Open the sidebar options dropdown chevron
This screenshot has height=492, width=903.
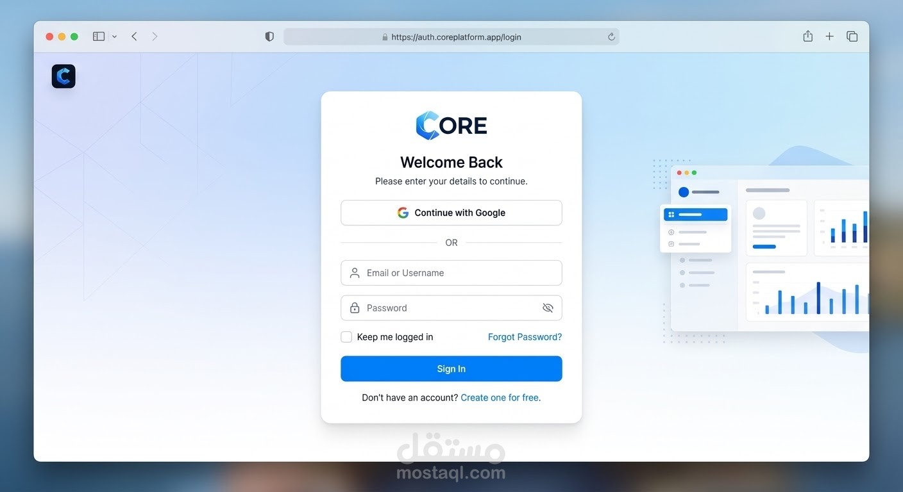[114, 37]
